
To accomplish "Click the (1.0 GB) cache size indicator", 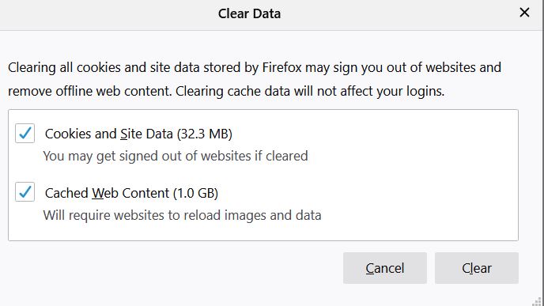I will tap(195, 193).
